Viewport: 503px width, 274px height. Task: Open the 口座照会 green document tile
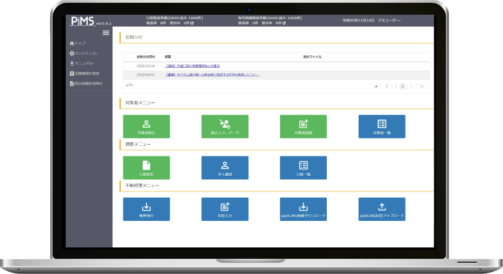146,168
